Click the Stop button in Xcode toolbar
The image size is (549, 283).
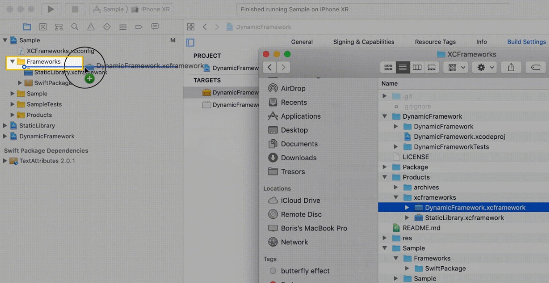pos(75,9)
